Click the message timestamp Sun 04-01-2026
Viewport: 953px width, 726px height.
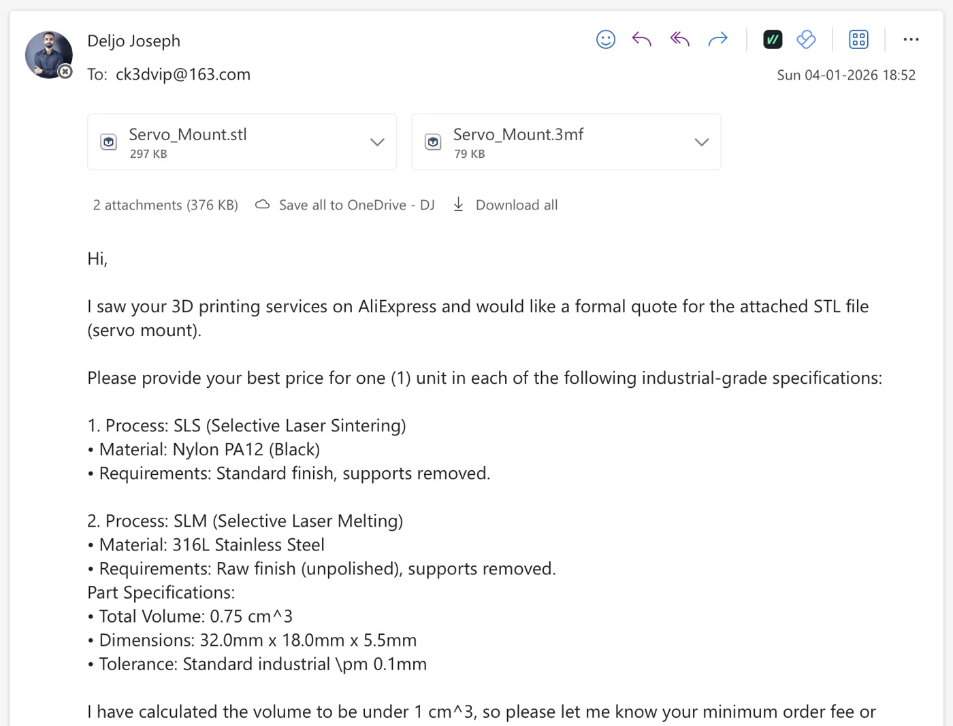tap(845, 75)
